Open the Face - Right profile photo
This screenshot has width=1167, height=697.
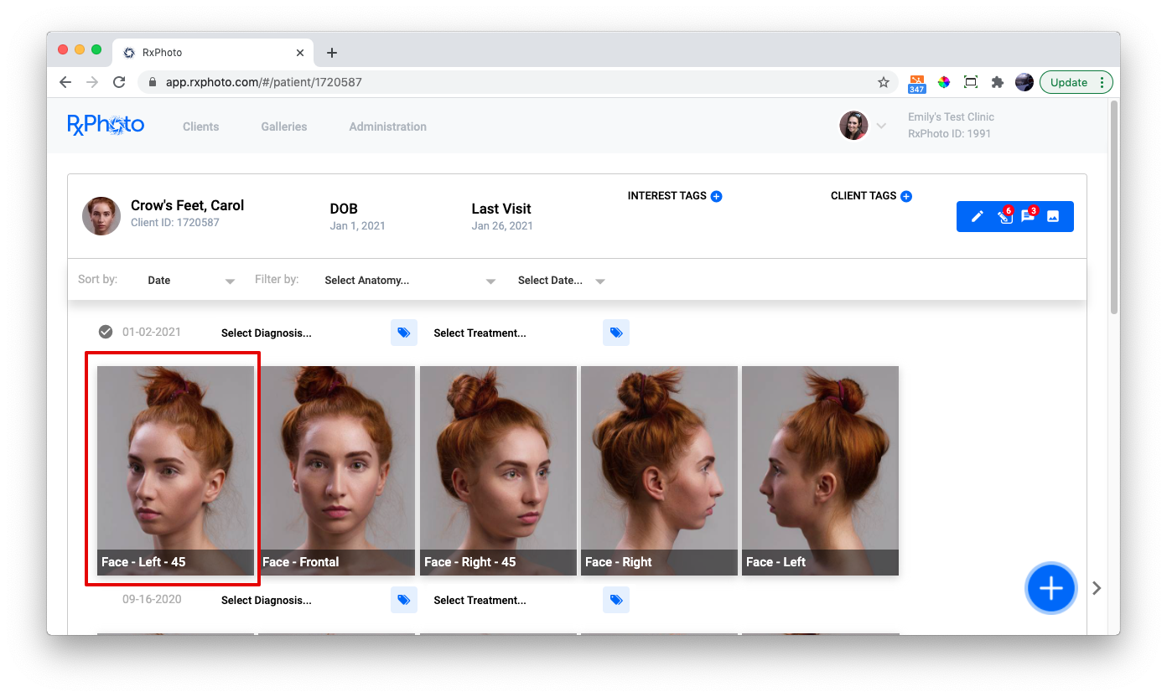click(x=659, y=470)
